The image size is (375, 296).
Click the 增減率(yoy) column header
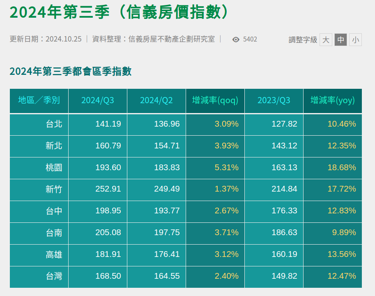(333, 101)
